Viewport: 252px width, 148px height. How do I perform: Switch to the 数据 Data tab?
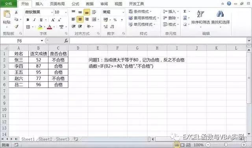tap(90, 4)
